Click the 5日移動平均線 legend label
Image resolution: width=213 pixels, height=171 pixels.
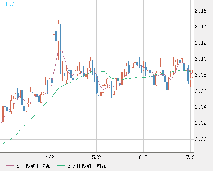pyautogui.click(x=33, y=166)
